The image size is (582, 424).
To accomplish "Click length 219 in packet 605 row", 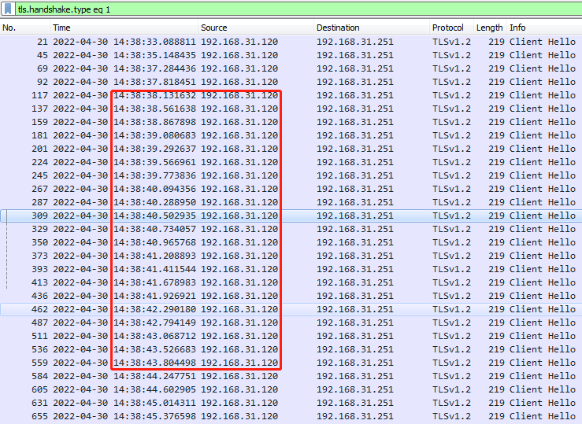I will tap(496, 389).
